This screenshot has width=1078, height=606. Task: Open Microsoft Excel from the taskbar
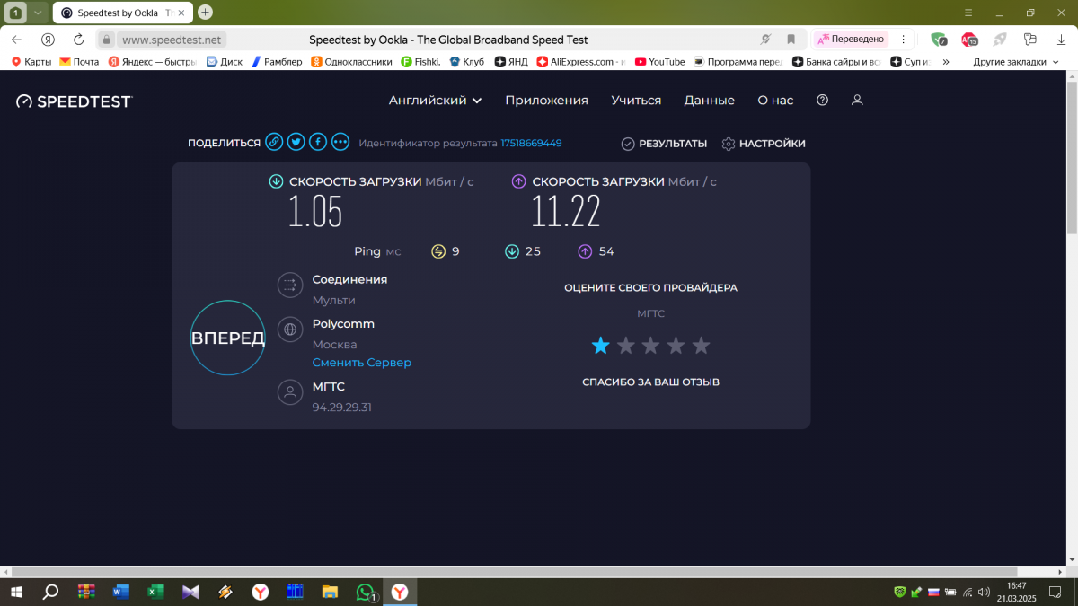(155, 592)
